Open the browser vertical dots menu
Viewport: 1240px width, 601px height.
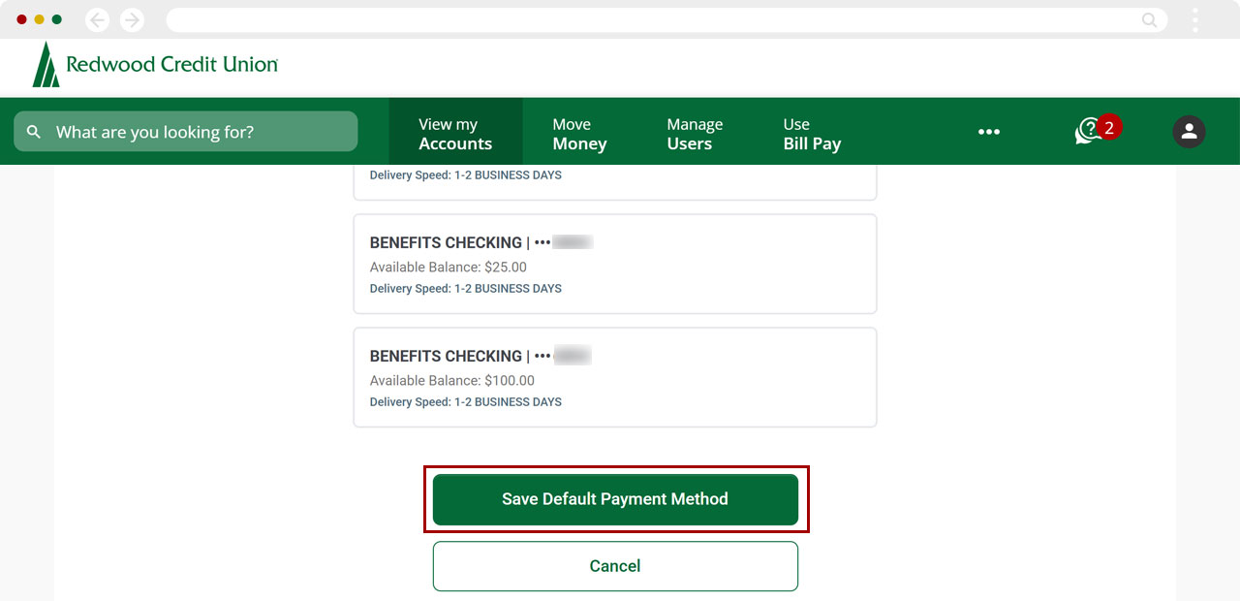tap(1195, 19)
